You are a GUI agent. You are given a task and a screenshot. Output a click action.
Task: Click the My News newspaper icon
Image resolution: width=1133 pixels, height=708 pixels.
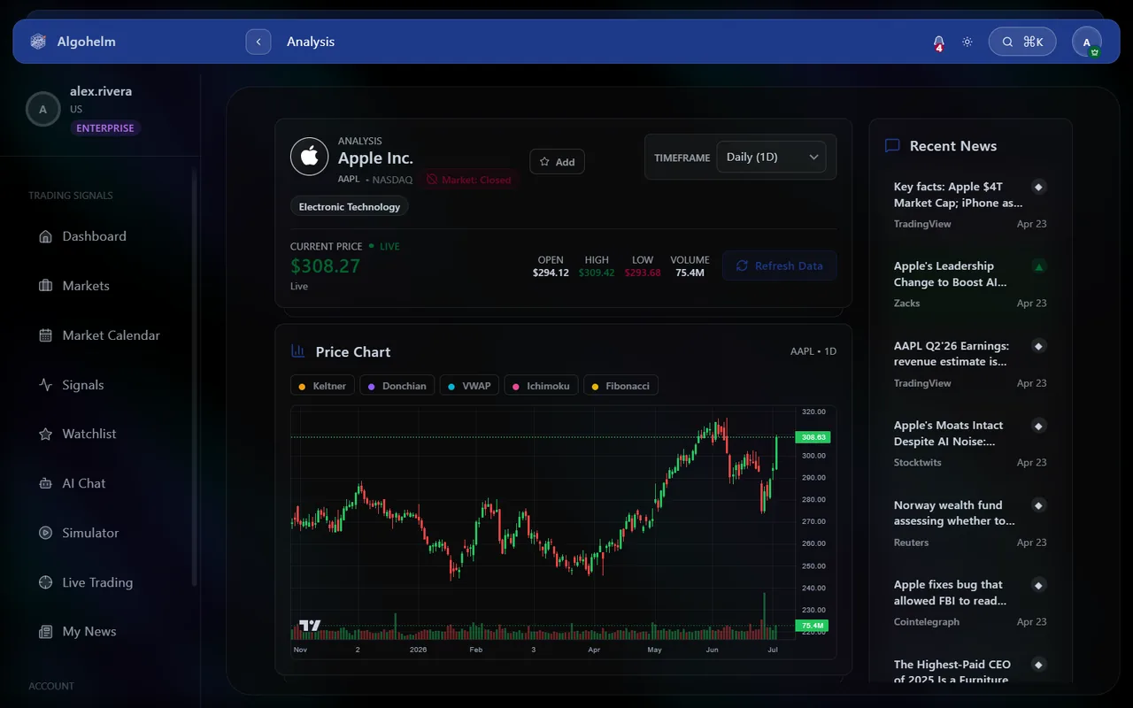coord(46,632)
